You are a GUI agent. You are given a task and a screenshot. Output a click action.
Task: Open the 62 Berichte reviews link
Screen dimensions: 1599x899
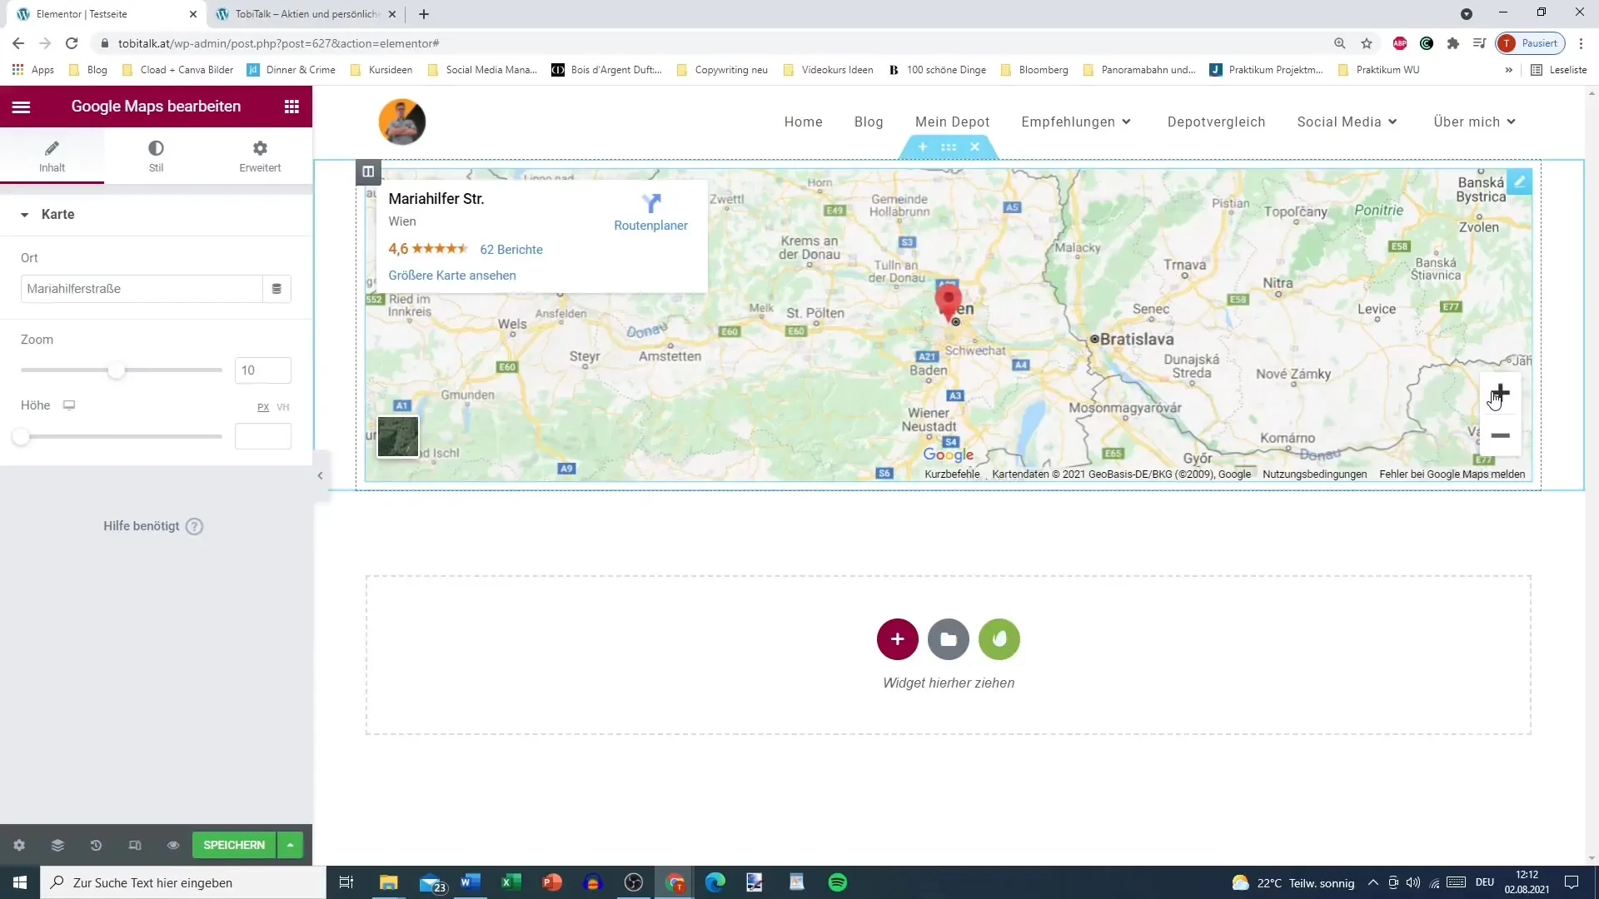(x=511, y=250)
